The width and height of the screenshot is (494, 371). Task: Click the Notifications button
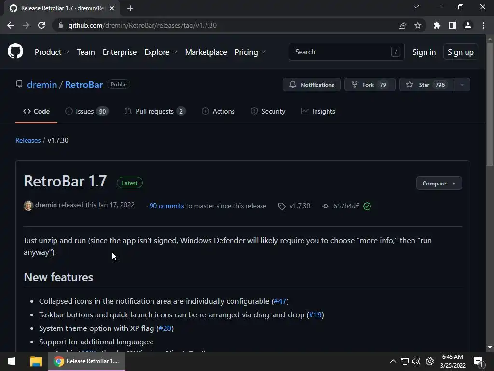coord(312,85)
